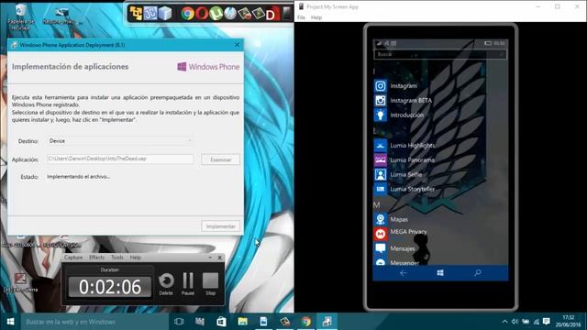This screenshot has width=587, height=330.
Task: Open the Help menu in Project My Screen
Action: (316, 17)
